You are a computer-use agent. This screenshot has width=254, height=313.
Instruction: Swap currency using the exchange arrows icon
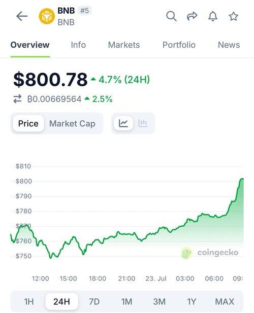click(x=17, y=99)
